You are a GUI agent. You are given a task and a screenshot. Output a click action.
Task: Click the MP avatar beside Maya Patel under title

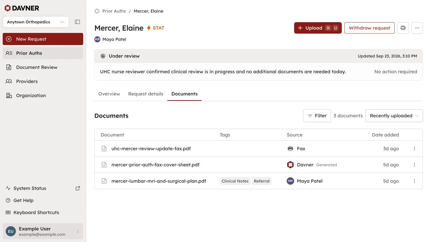(x=97, y=39)
